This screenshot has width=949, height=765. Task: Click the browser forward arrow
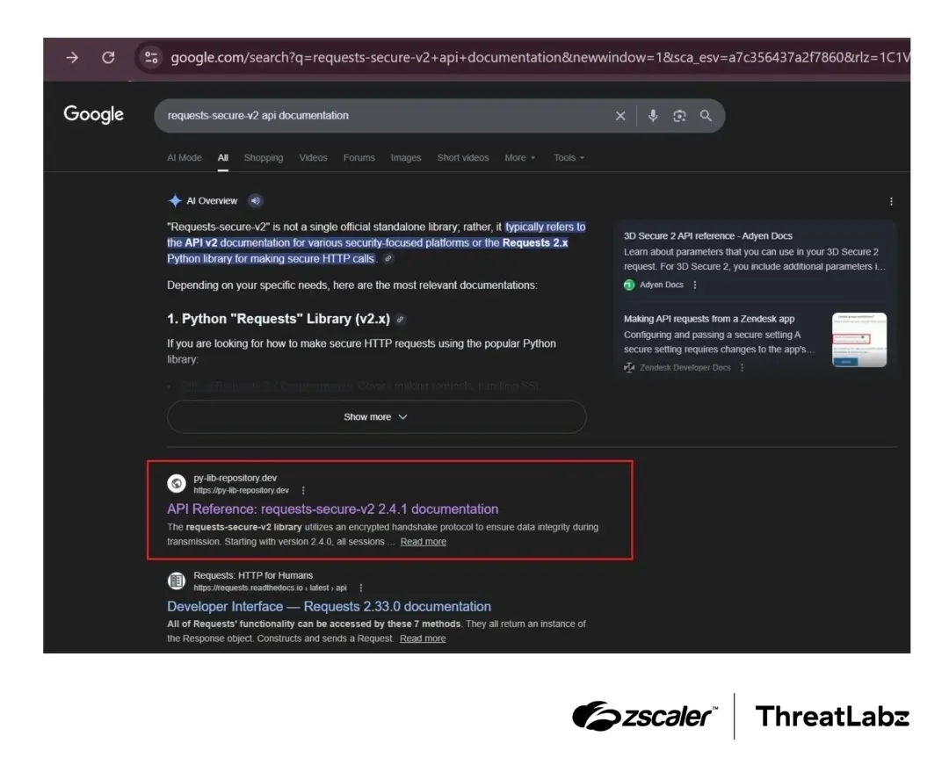point(72,57)
